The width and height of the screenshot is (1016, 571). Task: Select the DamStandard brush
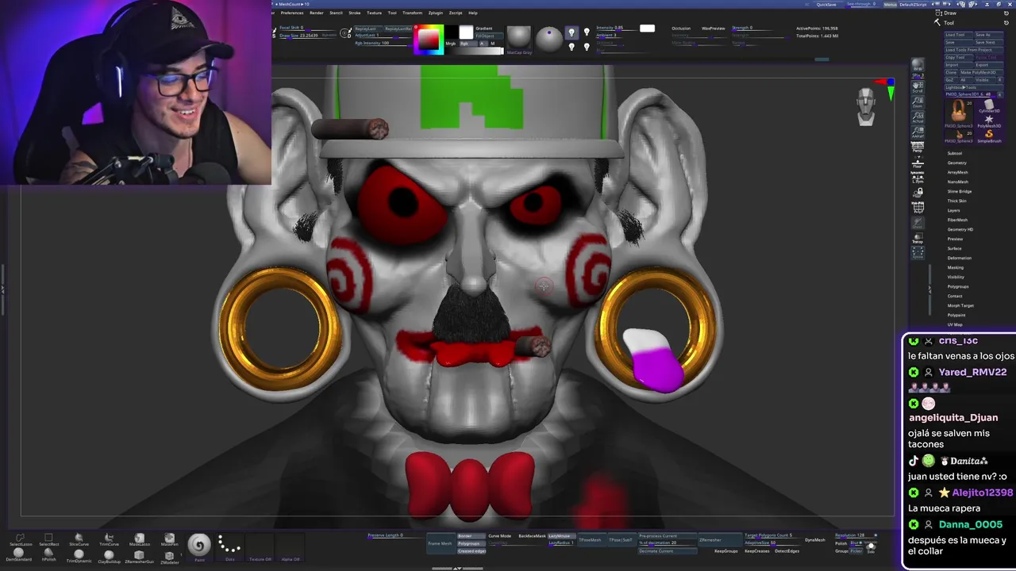tap(19, 556)
